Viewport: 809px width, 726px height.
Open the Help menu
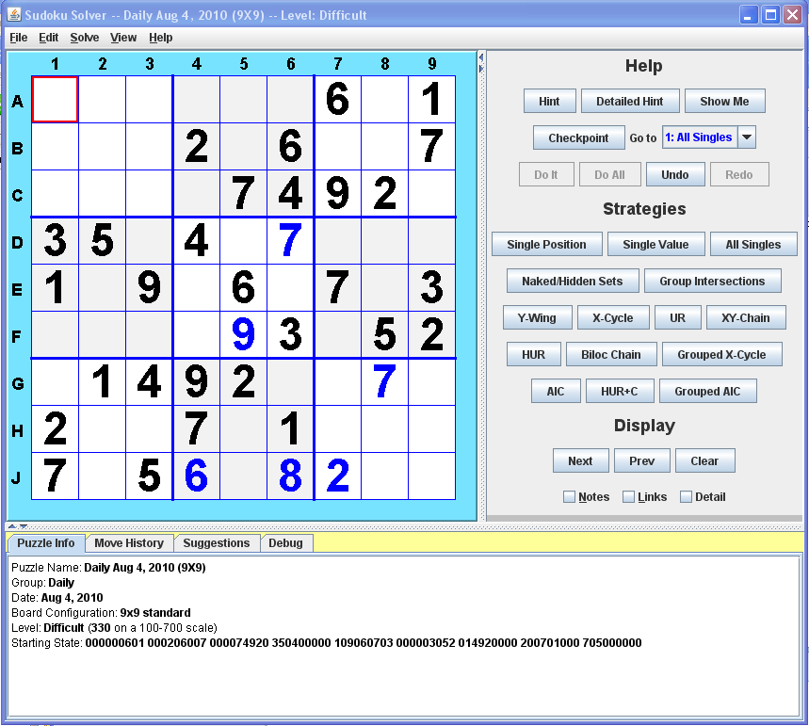(x=161, y=38)
